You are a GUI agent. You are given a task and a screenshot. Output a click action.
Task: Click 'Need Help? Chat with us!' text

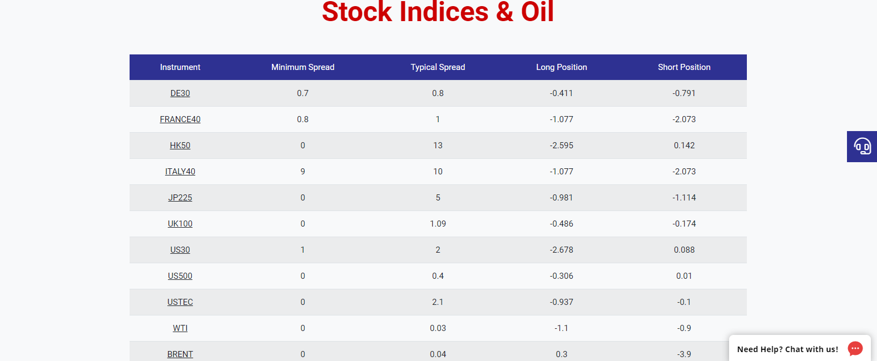pyautogui.click(x=787, y=349)
